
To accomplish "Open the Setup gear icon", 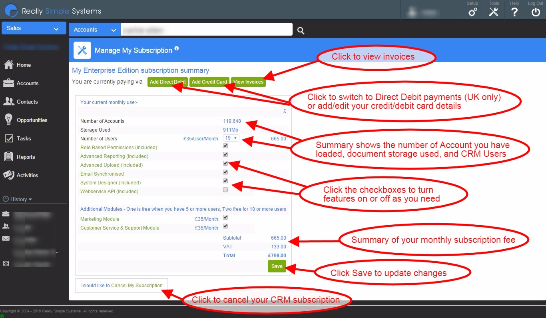I will point(472,12).
